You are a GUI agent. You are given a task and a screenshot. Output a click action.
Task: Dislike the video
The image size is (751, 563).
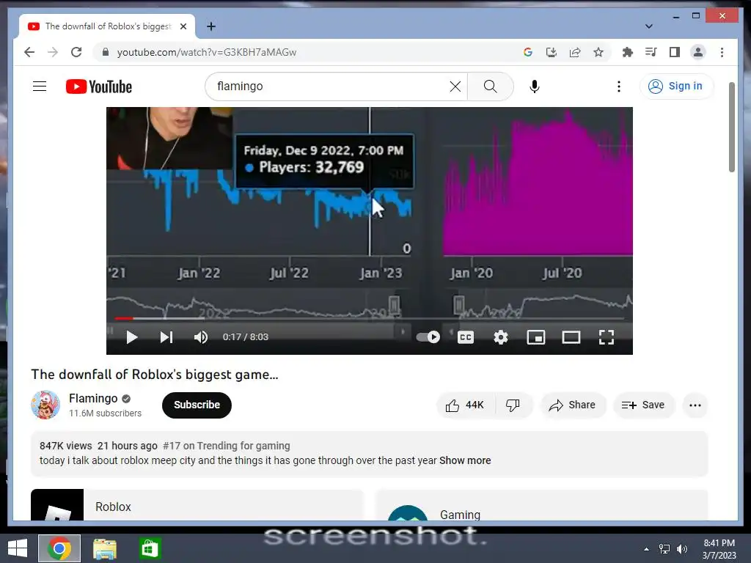[x=513, y=405]
